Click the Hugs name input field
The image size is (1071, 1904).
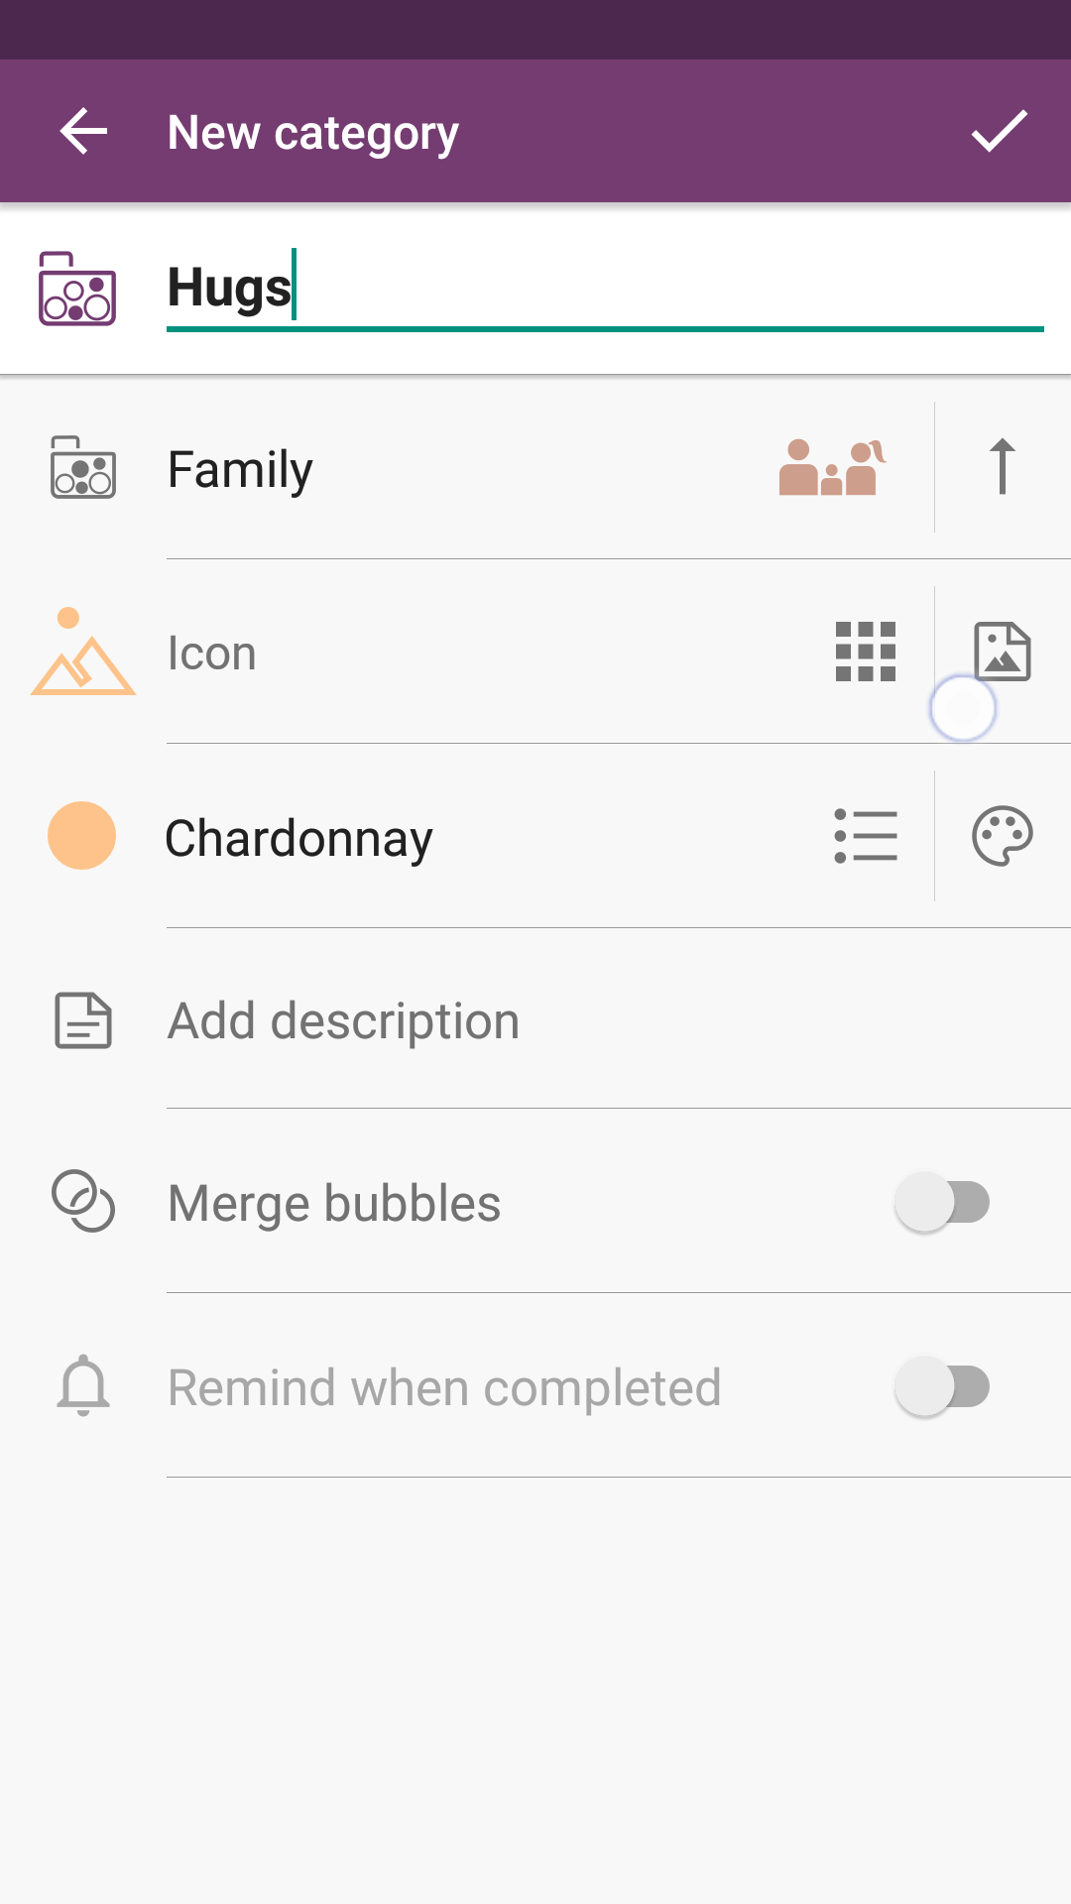point(605,289)
